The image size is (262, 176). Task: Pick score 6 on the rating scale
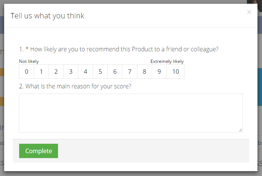coord(115,72)
